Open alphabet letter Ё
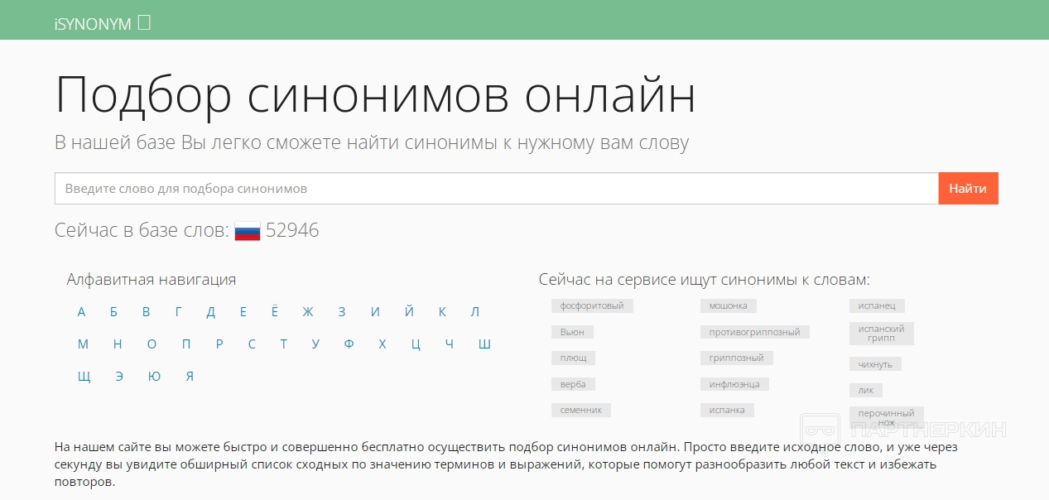 pyautogui.click(x=275, y=312)
